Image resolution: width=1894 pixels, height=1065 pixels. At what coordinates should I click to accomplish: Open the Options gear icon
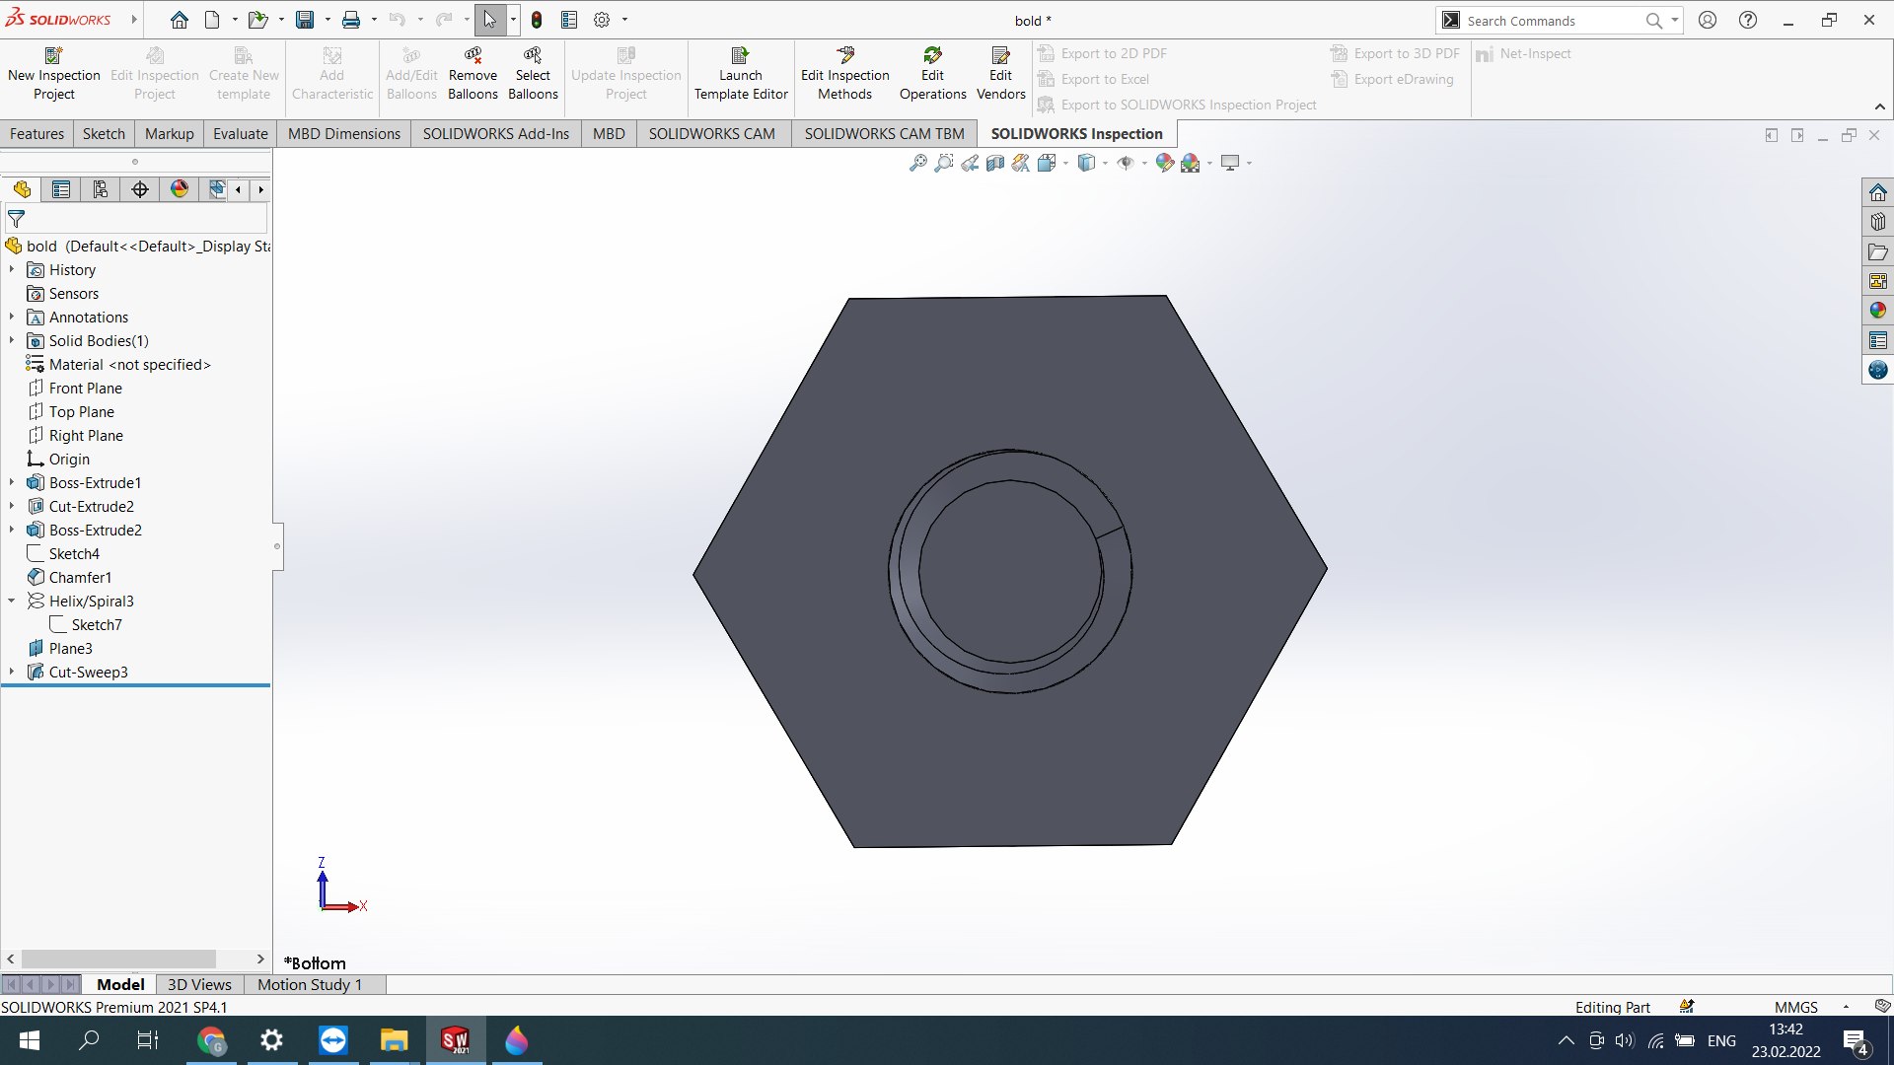pyautogui.click(x=602, y=20)
